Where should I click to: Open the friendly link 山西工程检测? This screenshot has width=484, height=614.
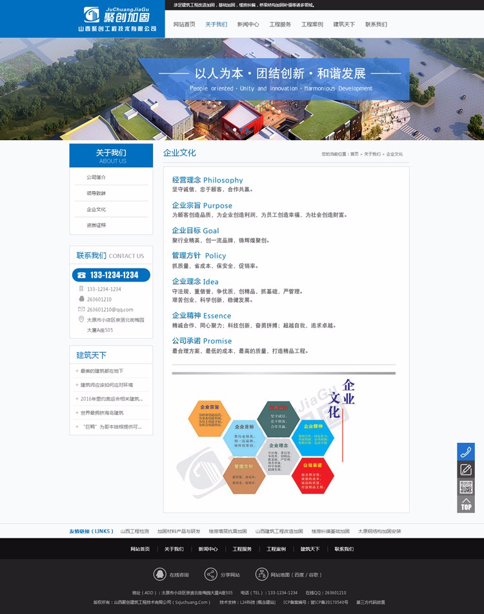point(135,531)
